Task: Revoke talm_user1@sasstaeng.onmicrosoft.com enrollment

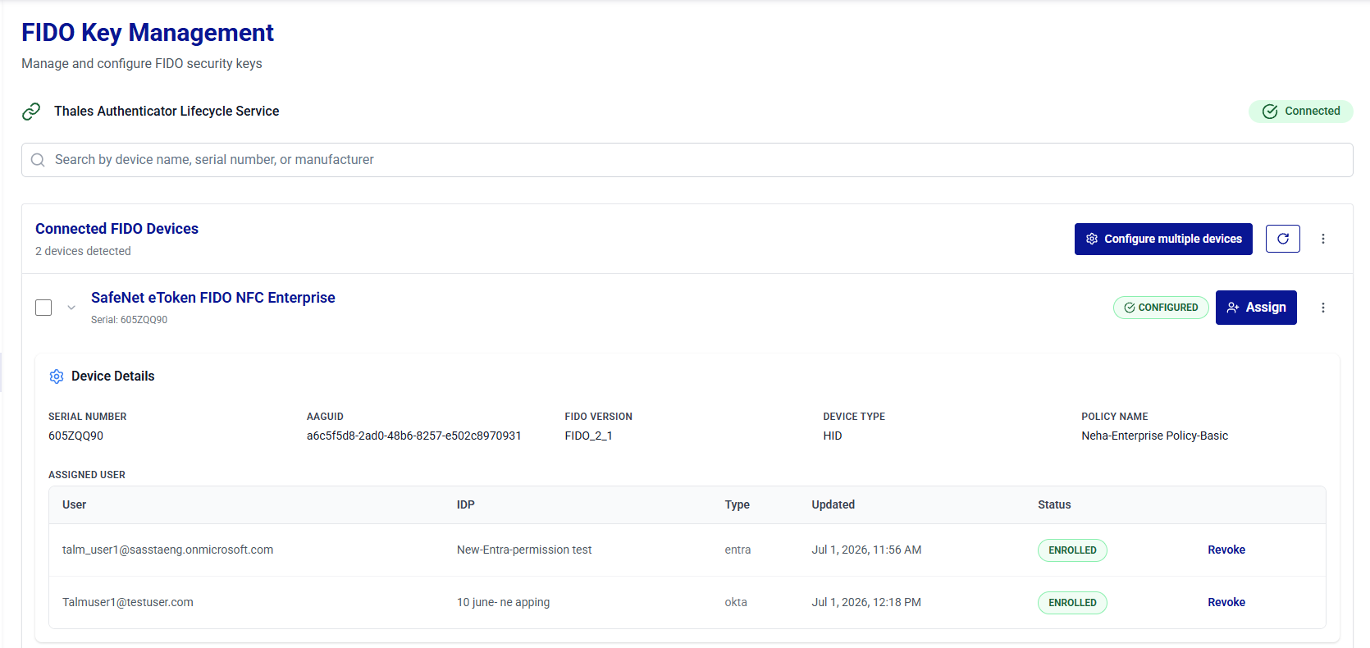Action: pyautogui.click(x=1226, y=550)
